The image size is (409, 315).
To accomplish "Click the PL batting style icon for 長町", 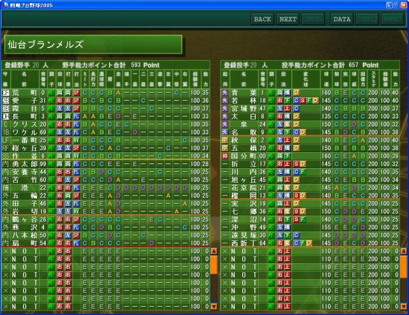I will point(76,116).
